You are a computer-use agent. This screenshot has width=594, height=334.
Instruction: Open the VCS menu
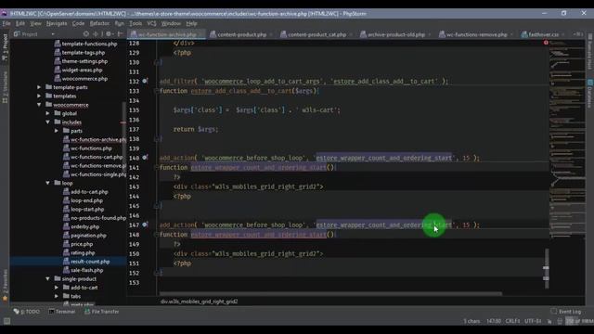151,23
